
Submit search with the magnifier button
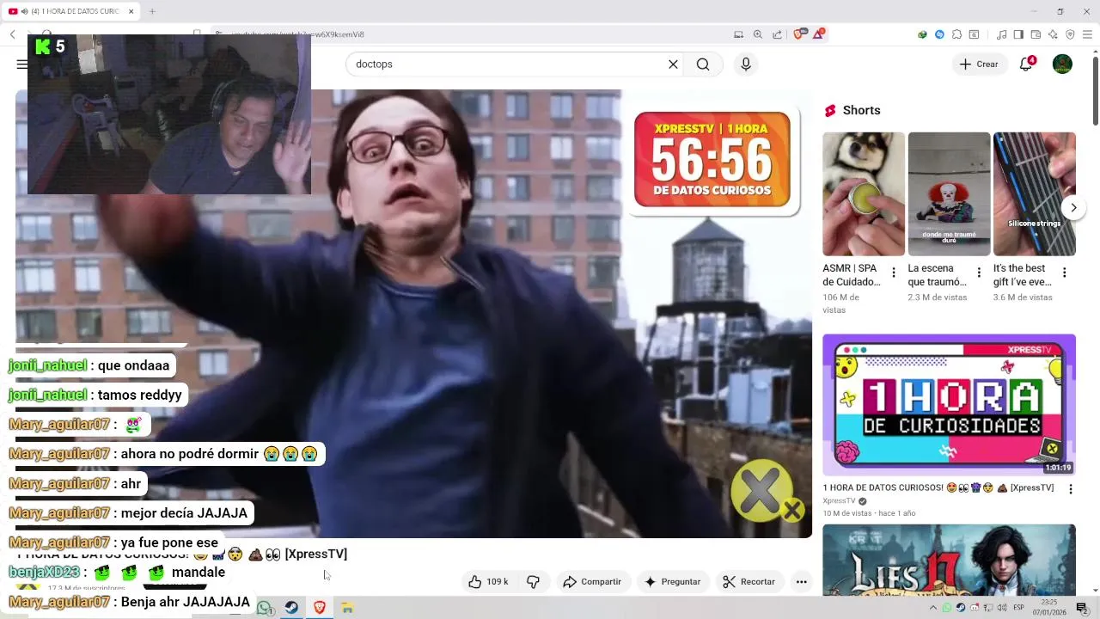coord(703,64)
